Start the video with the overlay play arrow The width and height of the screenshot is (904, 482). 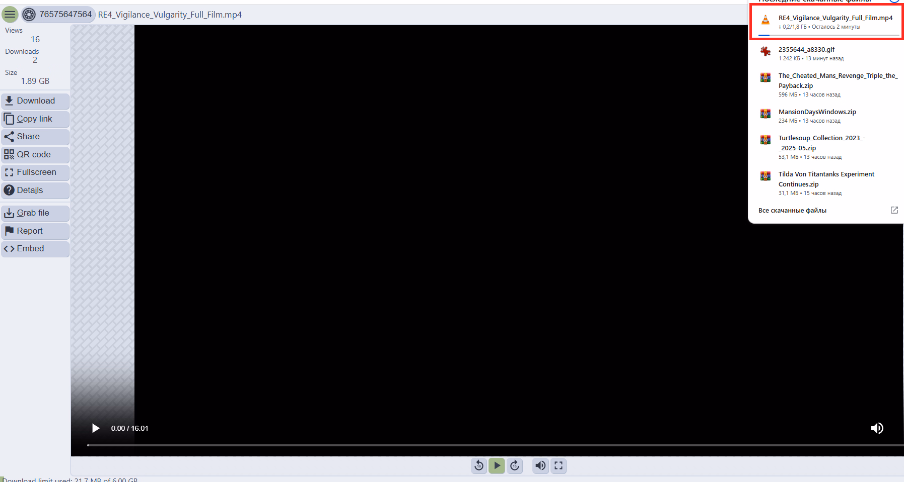[x=96, y=428]
